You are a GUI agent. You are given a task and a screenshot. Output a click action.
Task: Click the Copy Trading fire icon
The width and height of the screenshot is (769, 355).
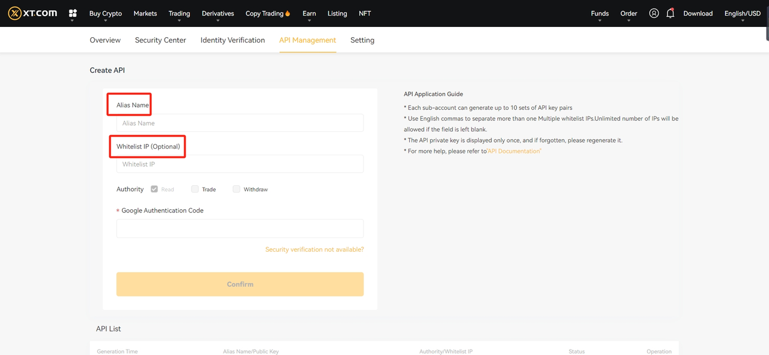288,13
